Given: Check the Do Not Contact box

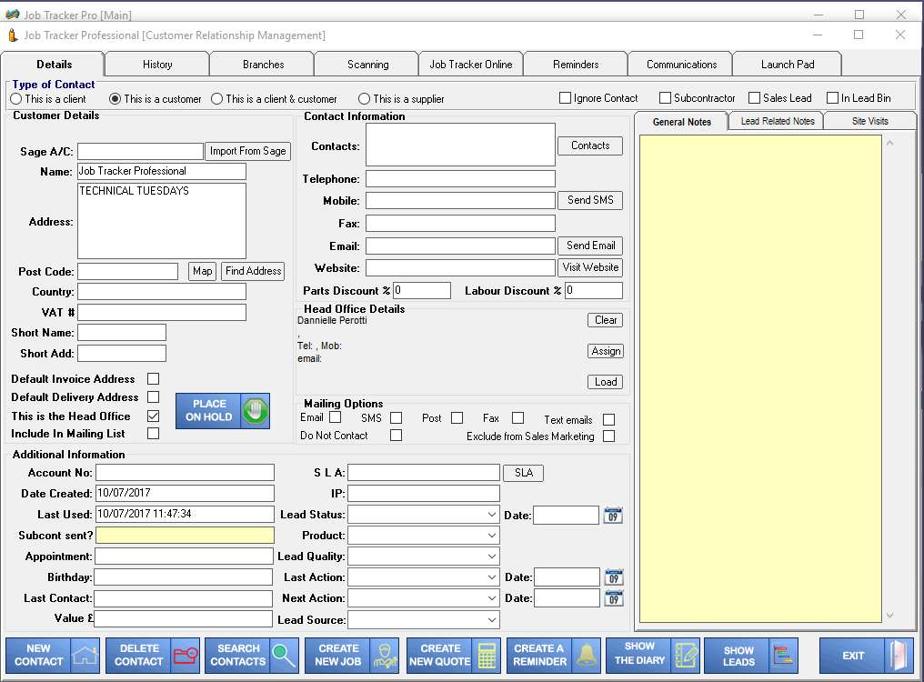Looking at the screenshot, I should pyautogui.click(x=396, y=436).
